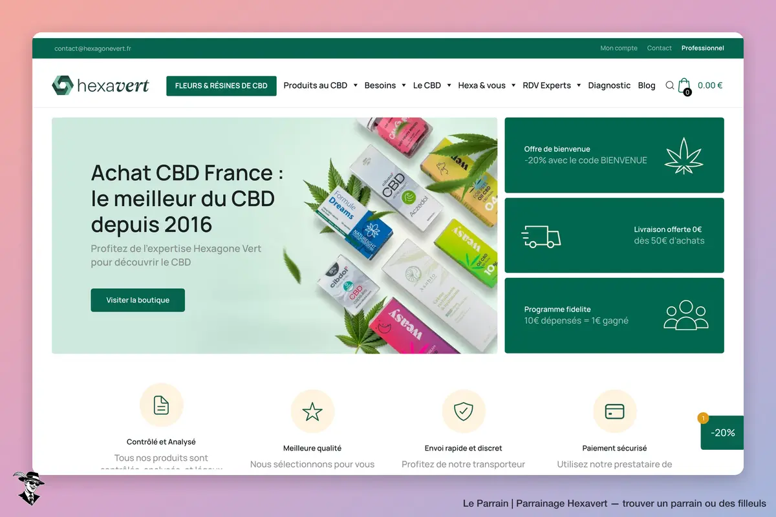Click the Envoi rapide et discret heading

tap(464, 448)
